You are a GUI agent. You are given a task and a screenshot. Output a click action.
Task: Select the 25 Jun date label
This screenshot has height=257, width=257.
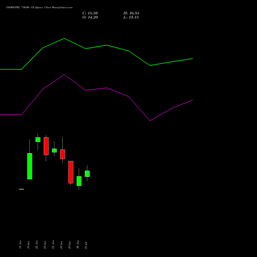tap(61, 245)
